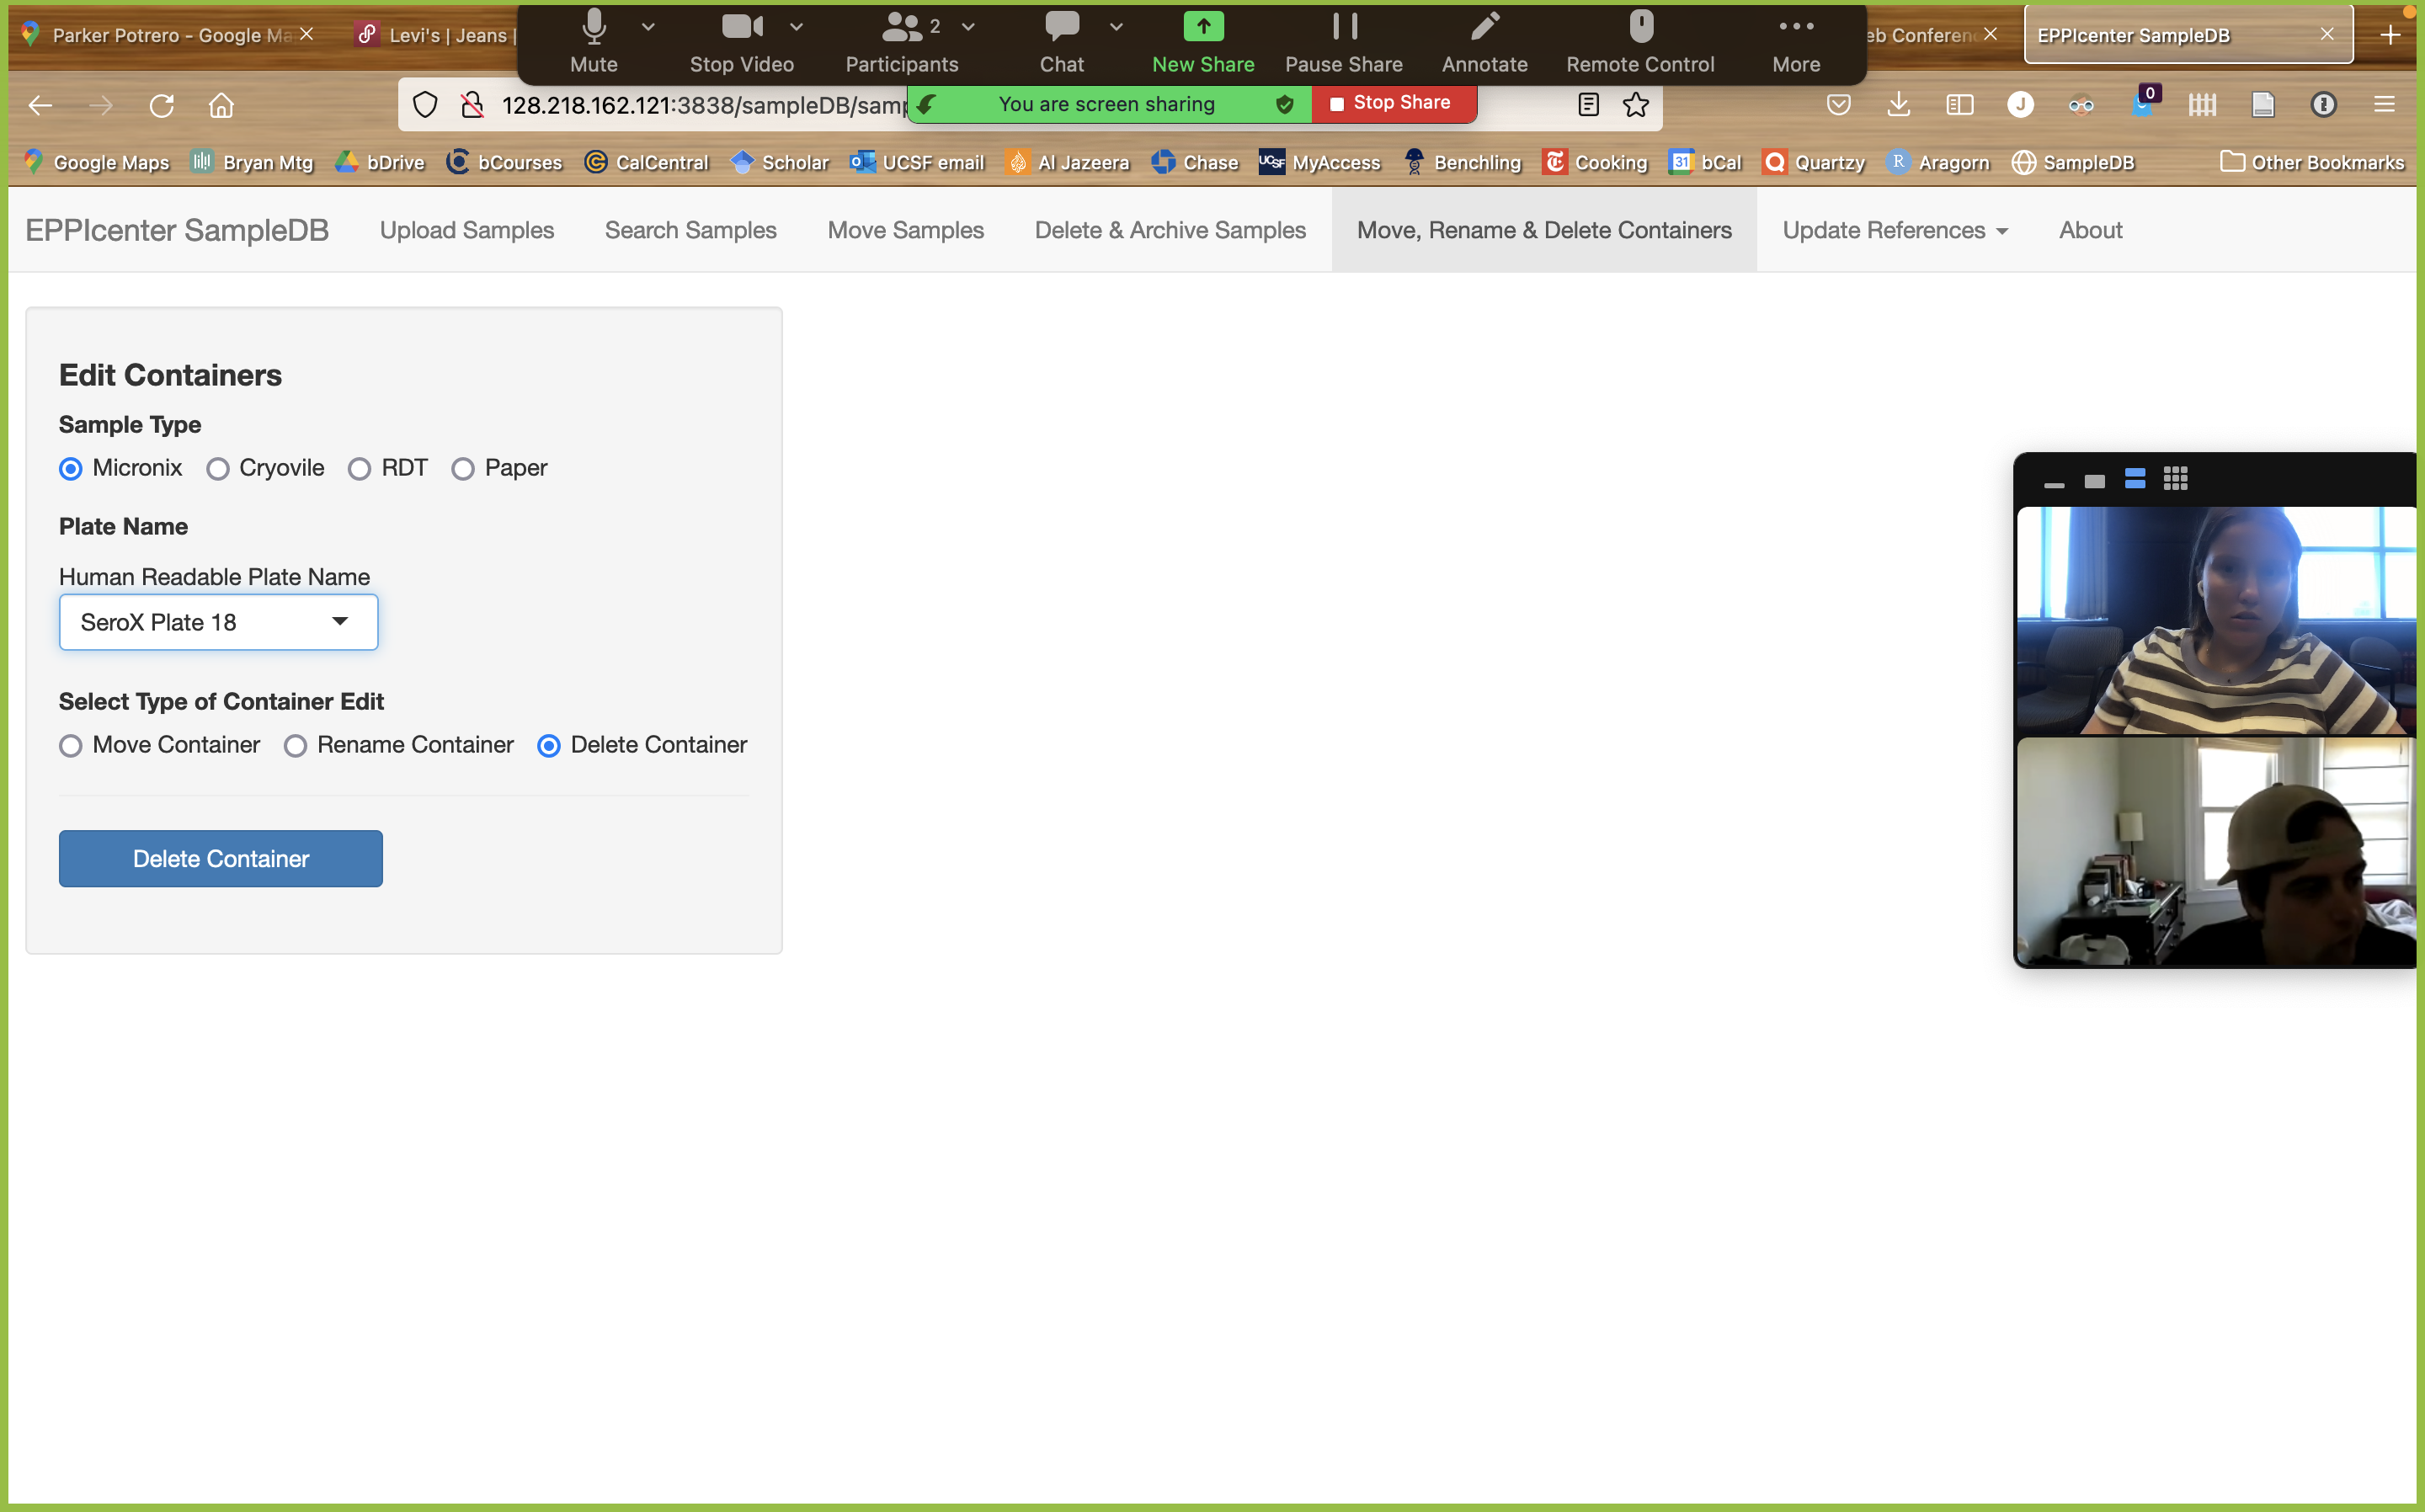The image size is (2425, 1512).
Task: Choose Rename Container option
Action: 295,746
